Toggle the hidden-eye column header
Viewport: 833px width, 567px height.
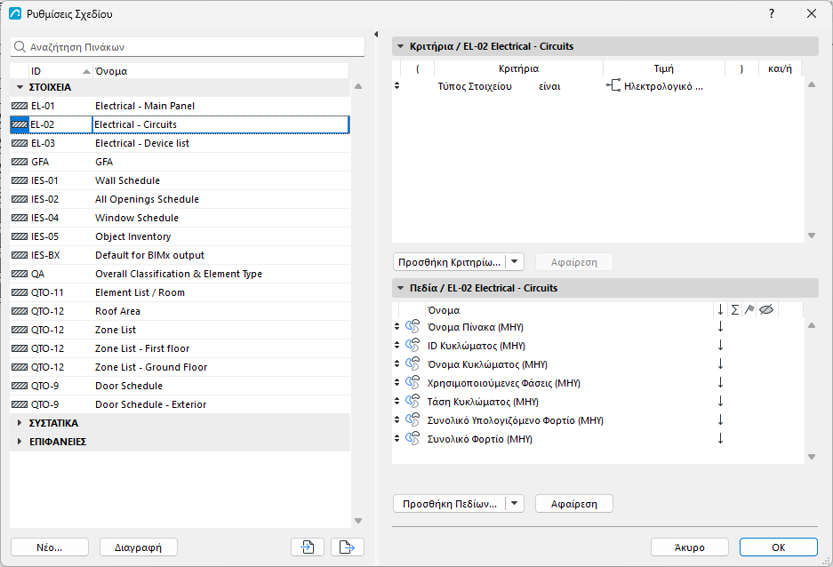tap(766, 309)
